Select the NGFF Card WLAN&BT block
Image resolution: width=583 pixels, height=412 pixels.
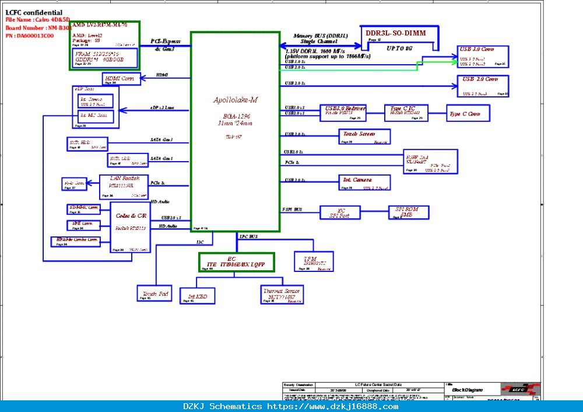pos(431,162)
